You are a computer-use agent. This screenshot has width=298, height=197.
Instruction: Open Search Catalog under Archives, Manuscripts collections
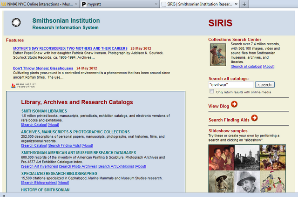[x=34, y=145]
